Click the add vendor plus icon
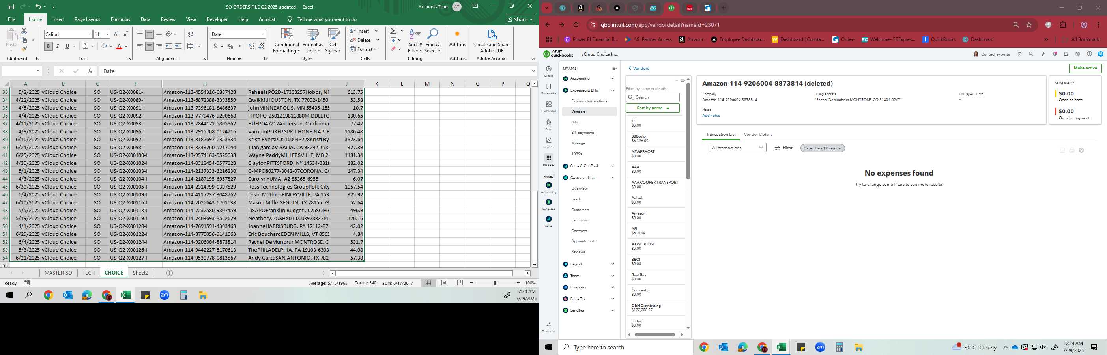This screenshot has height=355, width=1107. click(677, 80)
